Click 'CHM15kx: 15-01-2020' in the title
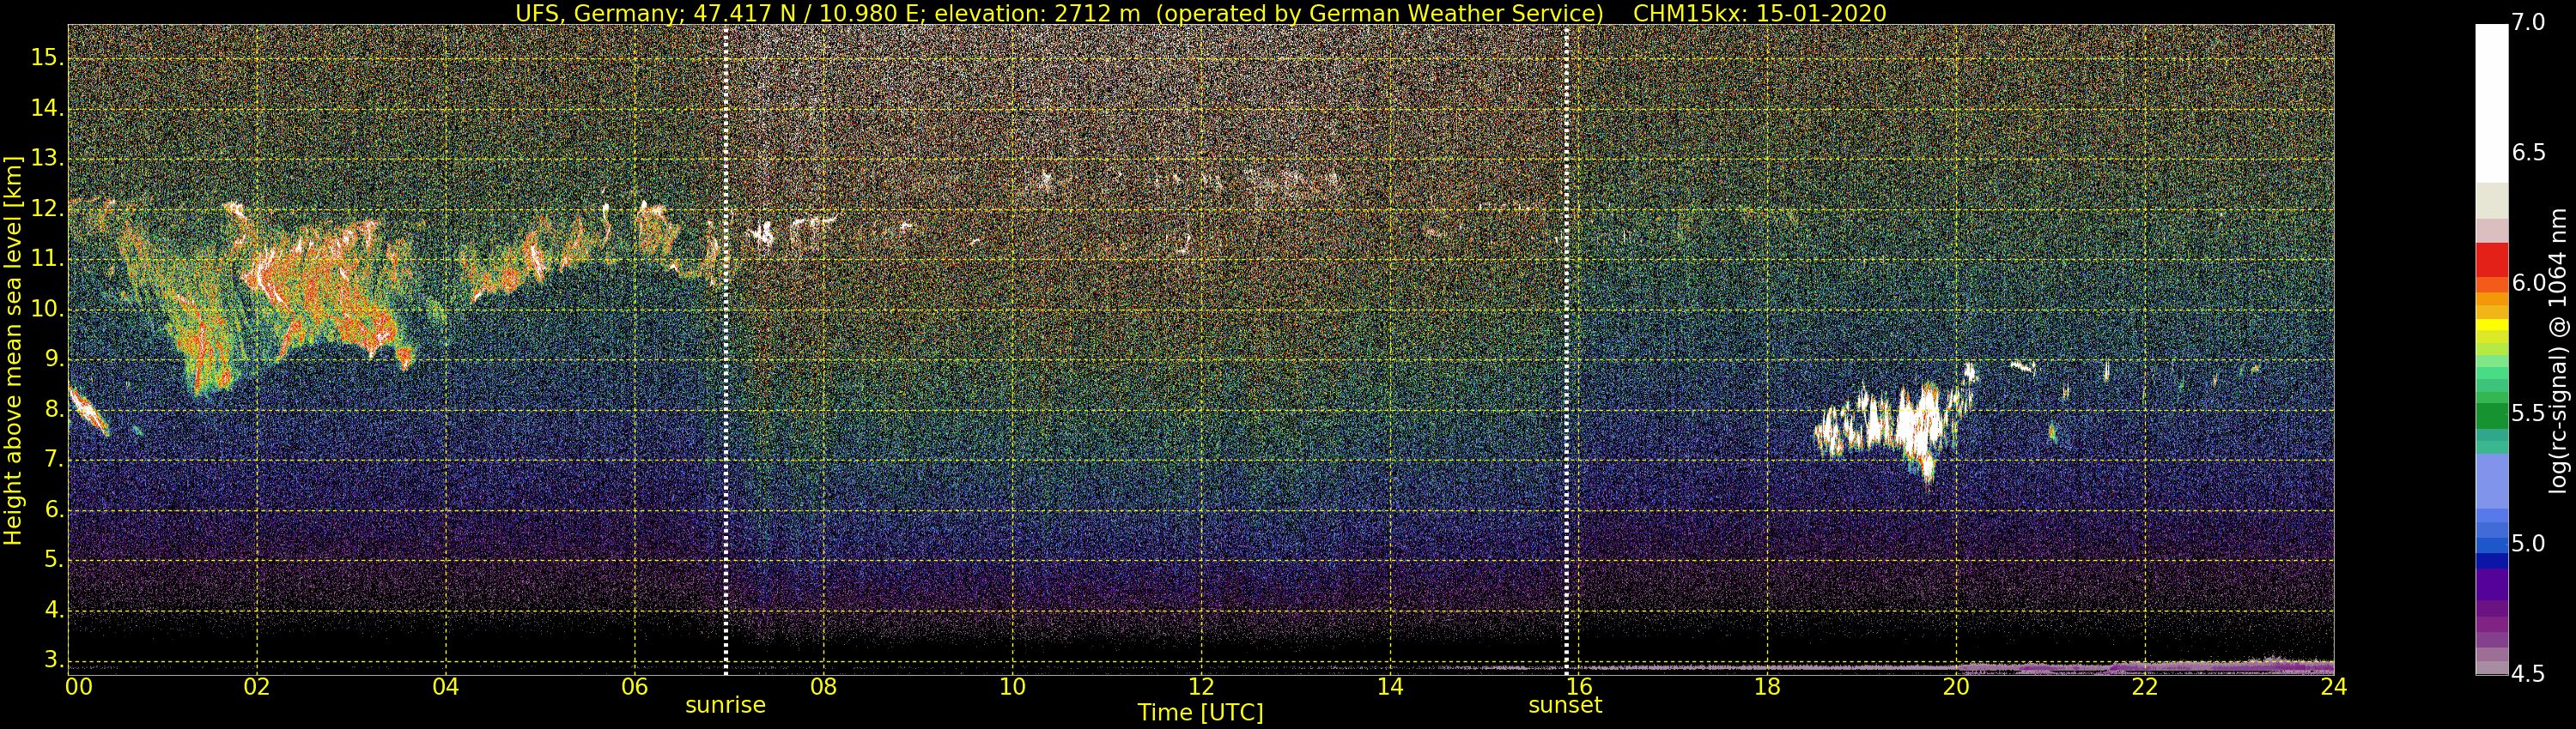2576x729 pixels. 1759,13
